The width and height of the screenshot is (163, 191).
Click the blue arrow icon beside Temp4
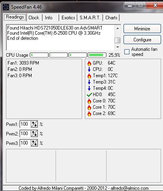click(x=89, y=88)
